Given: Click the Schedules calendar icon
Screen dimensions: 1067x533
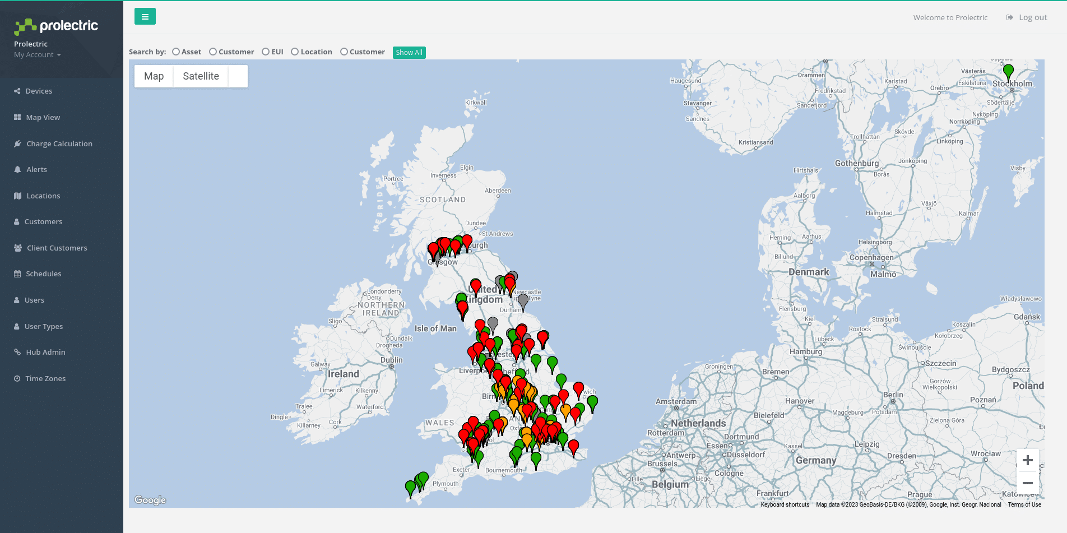Looking at the screenshot, I should (17, 274).
